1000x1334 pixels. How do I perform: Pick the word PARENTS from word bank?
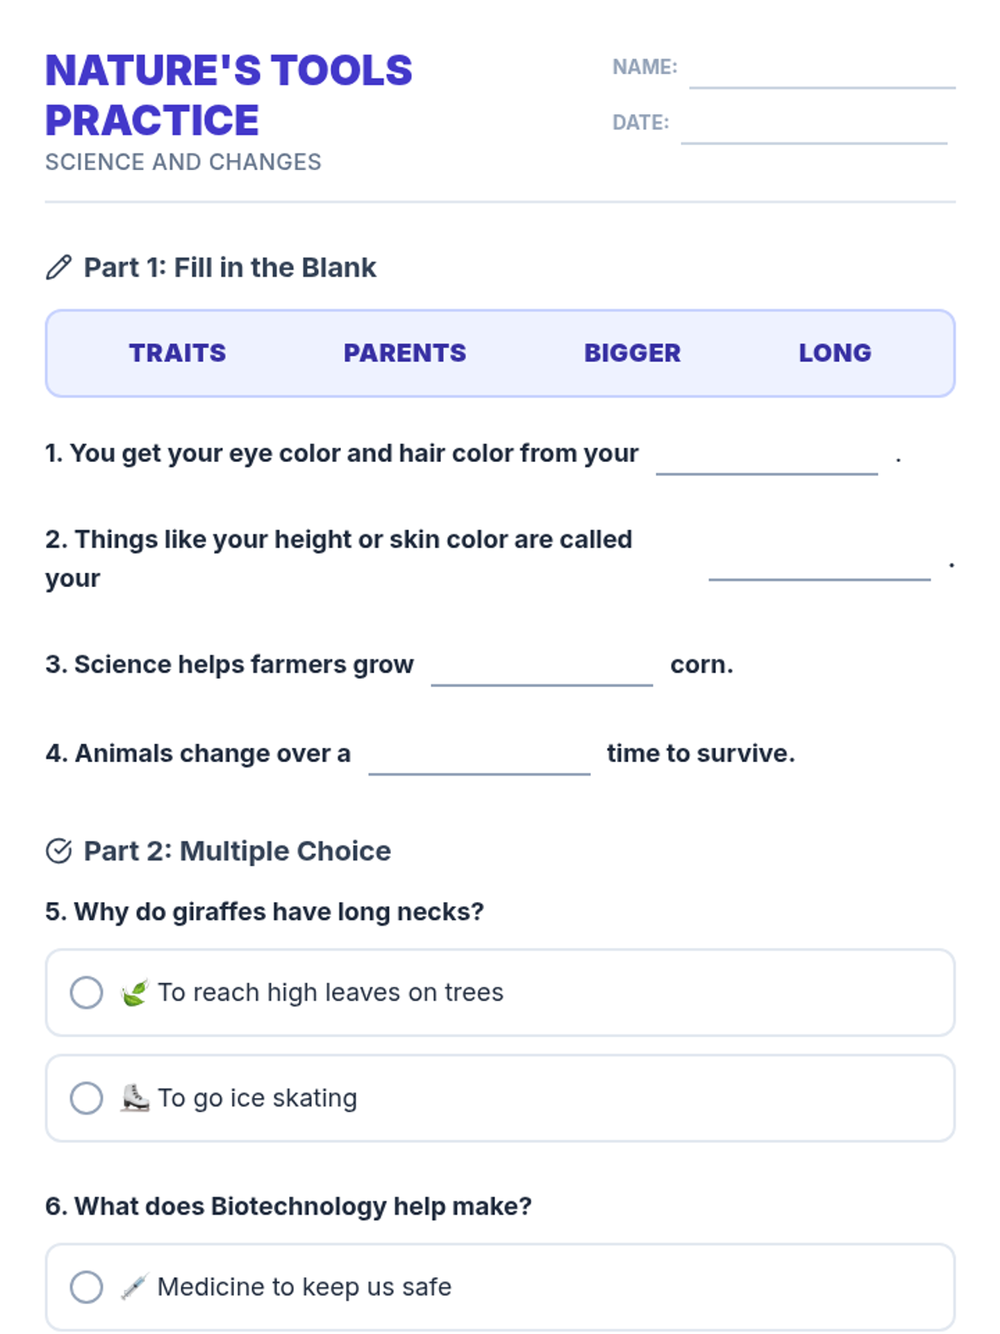coord(405,353)
